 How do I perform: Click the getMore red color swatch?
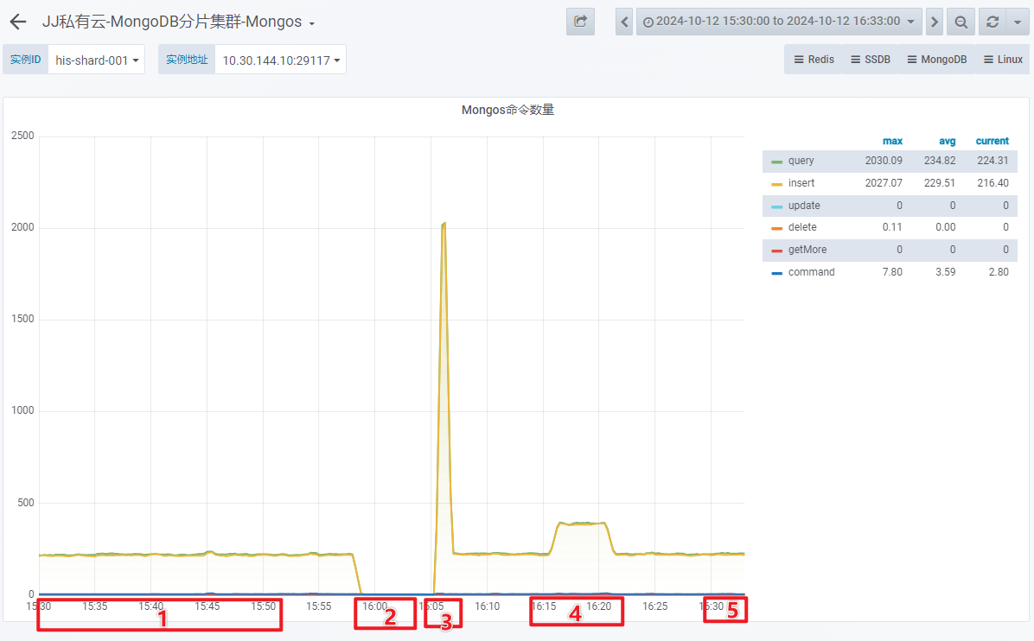click(x=776, y=251)
